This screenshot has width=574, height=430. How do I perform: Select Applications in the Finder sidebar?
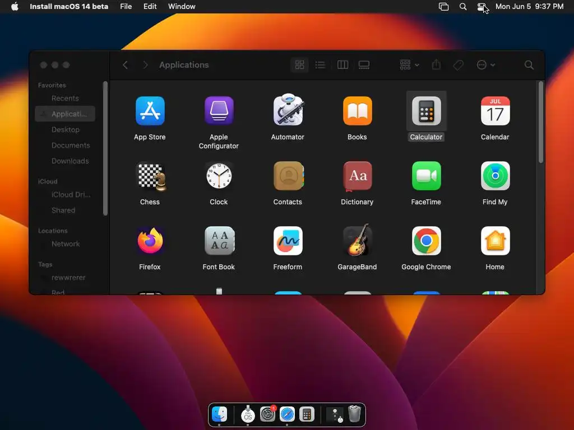65,114
